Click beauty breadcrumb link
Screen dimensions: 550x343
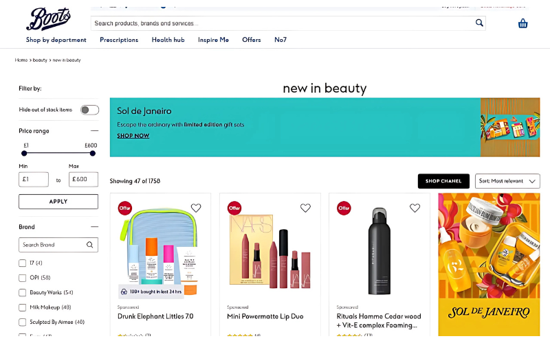pyautogui.click(x=40, y=60)
